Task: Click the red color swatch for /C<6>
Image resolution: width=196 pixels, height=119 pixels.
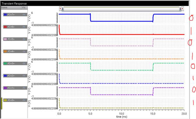Action: click(x=5, y=27)
